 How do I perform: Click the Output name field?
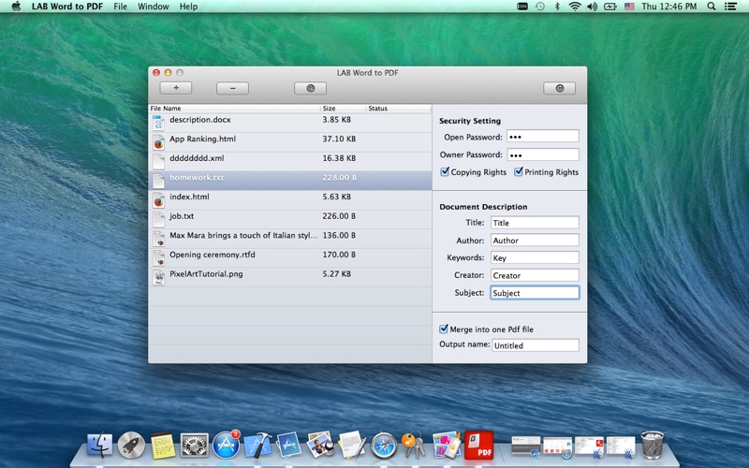[536, 345]
